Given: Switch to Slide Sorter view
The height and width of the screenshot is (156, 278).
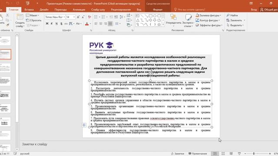Looking at the screenshot, I should click(223, 153).
